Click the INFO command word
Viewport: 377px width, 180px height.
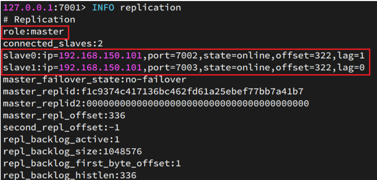[103, 8]
